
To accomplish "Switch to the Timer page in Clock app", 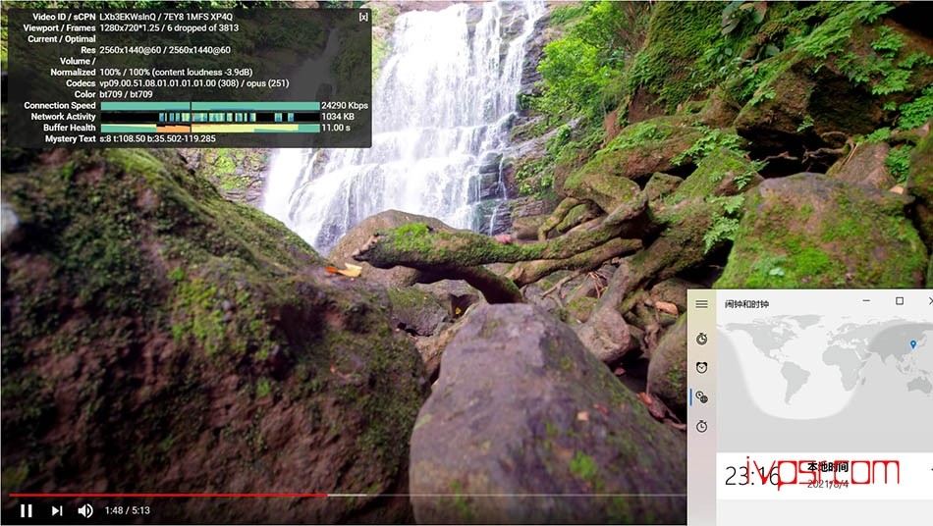I will 702,339.
